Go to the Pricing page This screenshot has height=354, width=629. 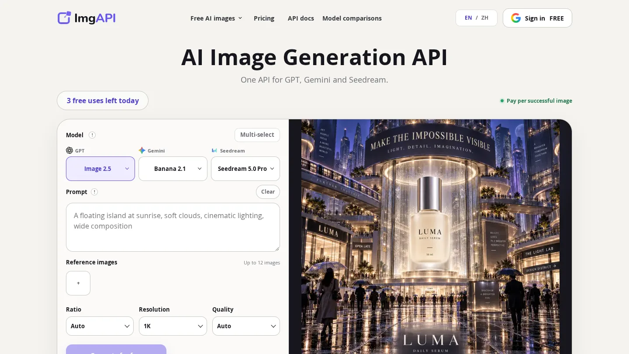coord(264,18)
